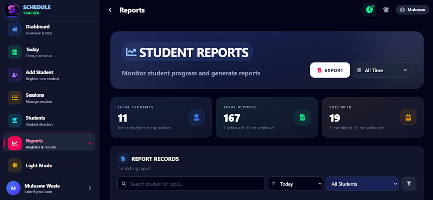Open the Students directory menu entry

(x=50, y=120)
